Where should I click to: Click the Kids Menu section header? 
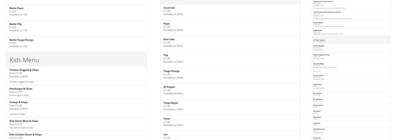tap(24, 60)
